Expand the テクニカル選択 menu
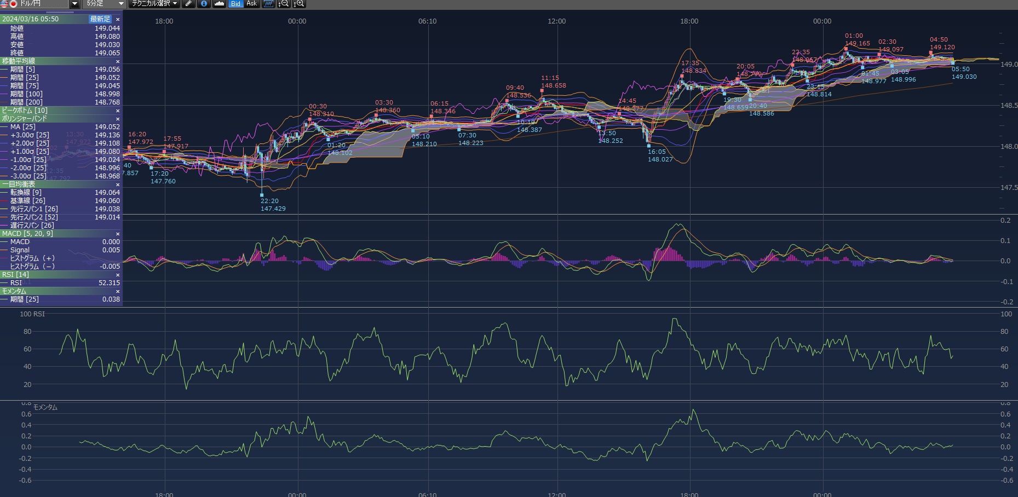Screen dimensions: 1018x497 tap(154, 4)
